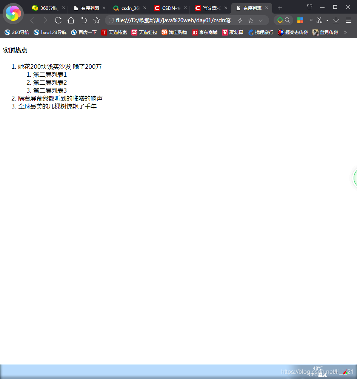Viewport: 357px width, 379px height.
Task: Close the first 有序列表 tab
Action: 104,8
